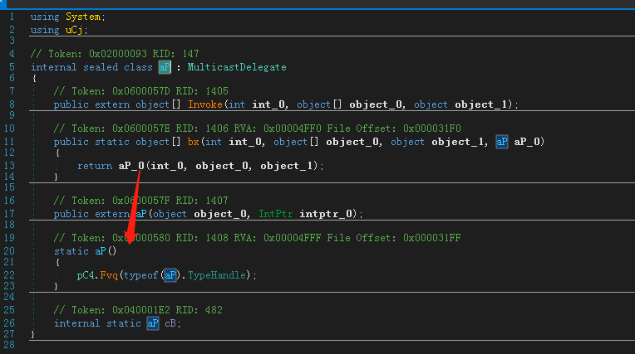Open the pC4 type reference
Viewport: 635px width, 354px height.
pos(86,275)
